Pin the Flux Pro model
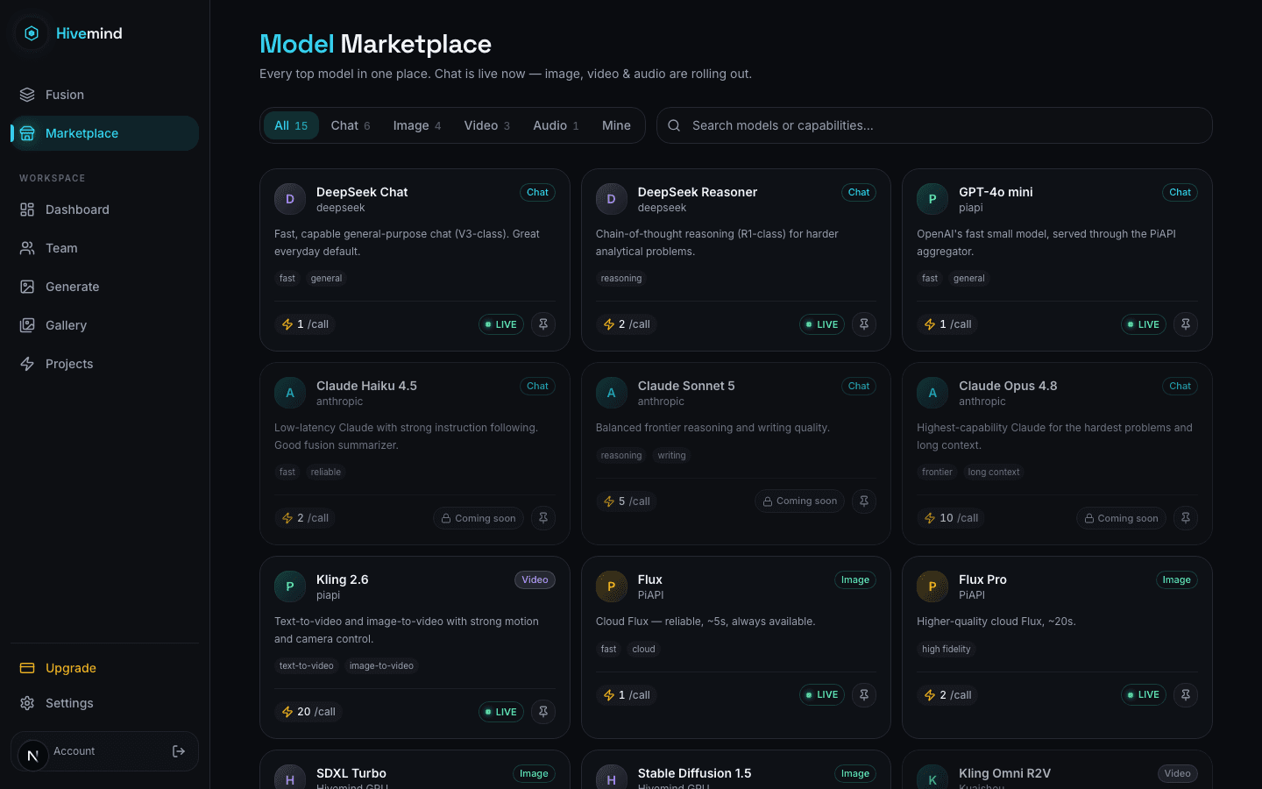Viewport: 1262px width, 789px height. pyautogui.click(x=1186, y=695)
